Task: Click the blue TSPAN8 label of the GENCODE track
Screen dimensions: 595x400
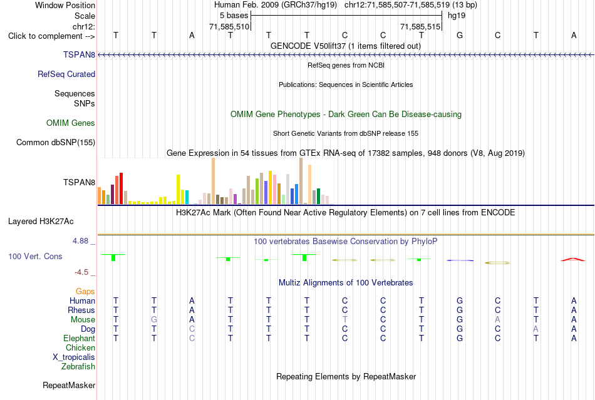Action: 79,54
